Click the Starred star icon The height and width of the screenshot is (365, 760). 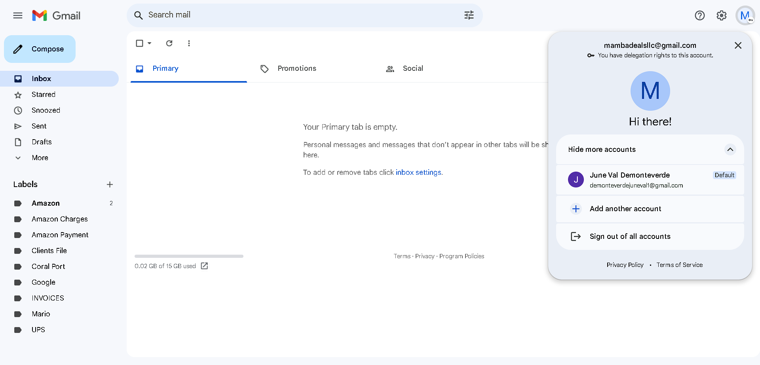coord(18,95)
